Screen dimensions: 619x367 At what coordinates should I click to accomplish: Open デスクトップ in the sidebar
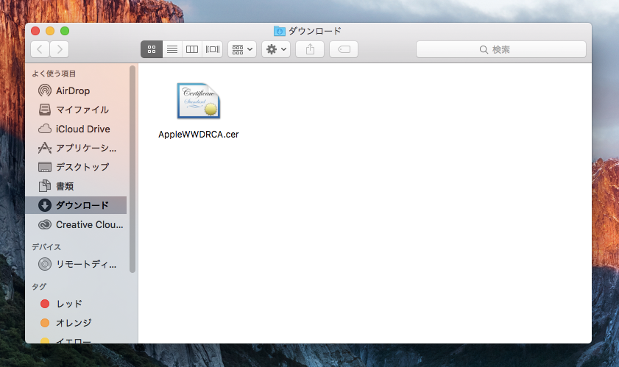click(76, 167)
